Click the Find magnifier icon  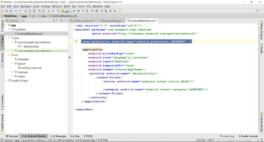tap(39, 11)
